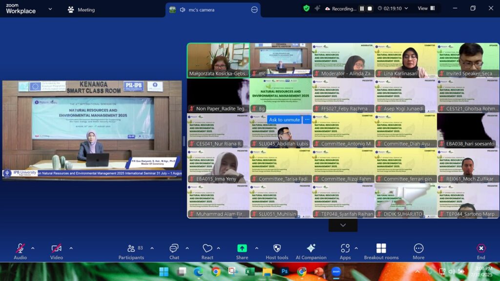The height and width of the screenshot is (281, 500).
Task: Click the Ask to unmute button
Action: [x=284, y=120]
